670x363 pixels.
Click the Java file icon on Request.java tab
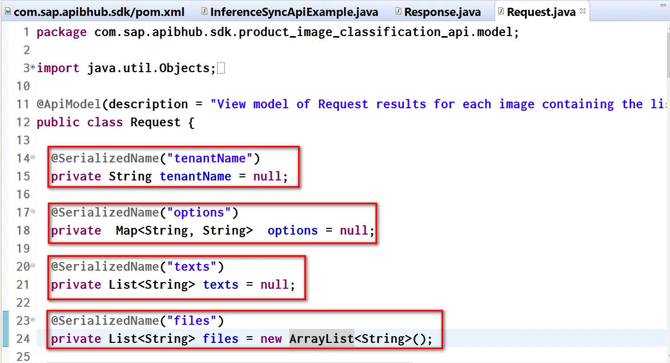tap(501, 11)
